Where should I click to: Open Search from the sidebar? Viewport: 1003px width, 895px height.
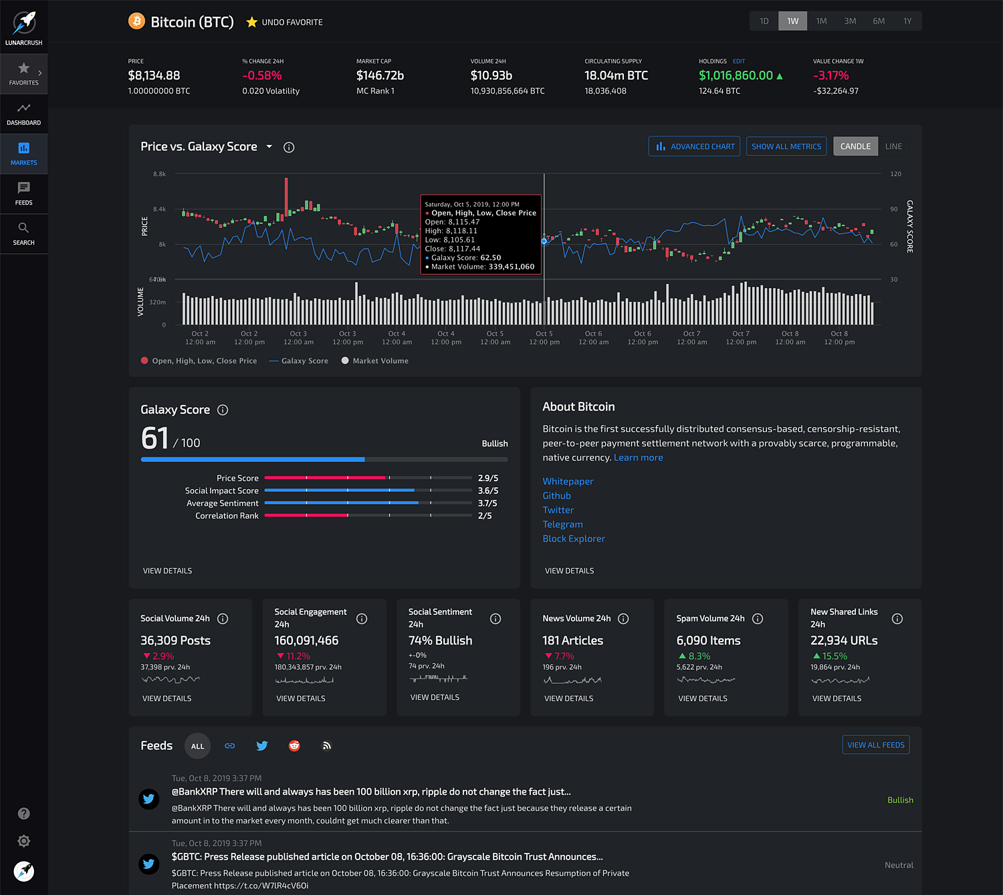[x=23, y=234]
